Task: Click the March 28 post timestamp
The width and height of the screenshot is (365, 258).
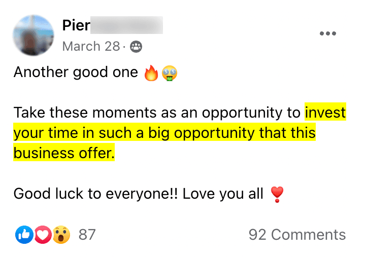Action: point(88,47)
